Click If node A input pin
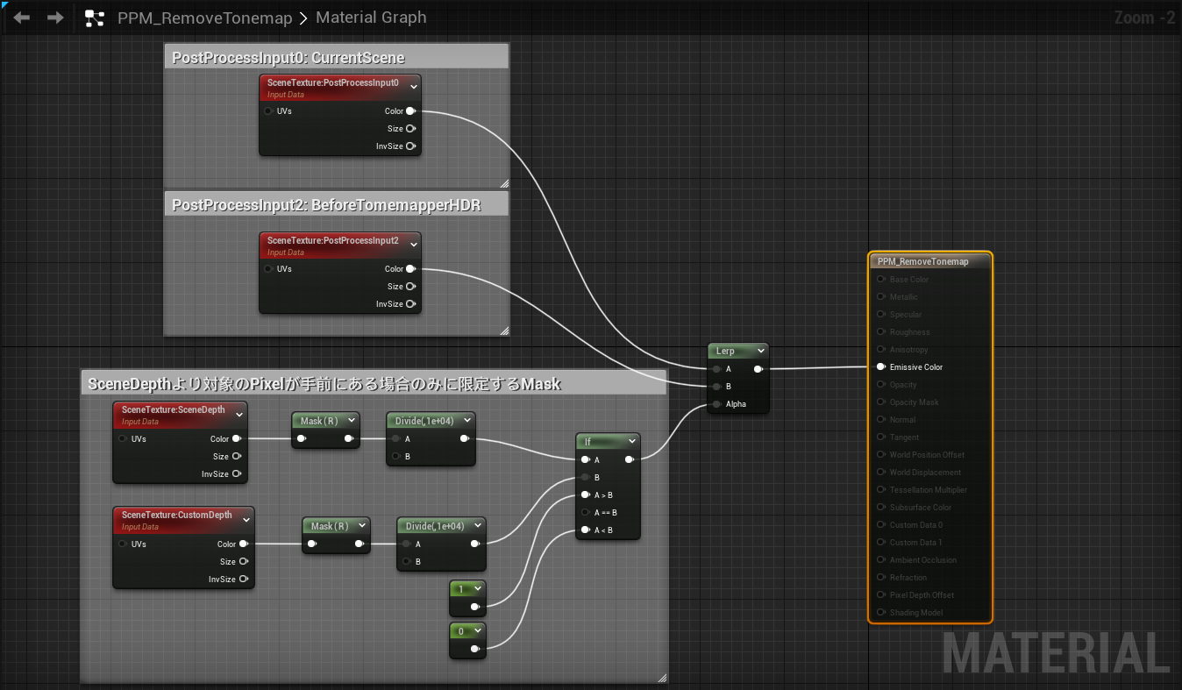 click(x=586, y=459)
